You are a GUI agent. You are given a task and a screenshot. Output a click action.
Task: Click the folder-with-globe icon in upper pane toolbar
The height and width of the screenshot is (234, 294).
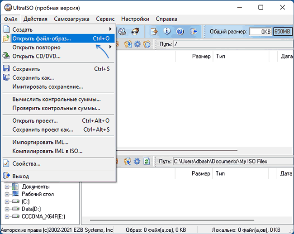[147, 44]
